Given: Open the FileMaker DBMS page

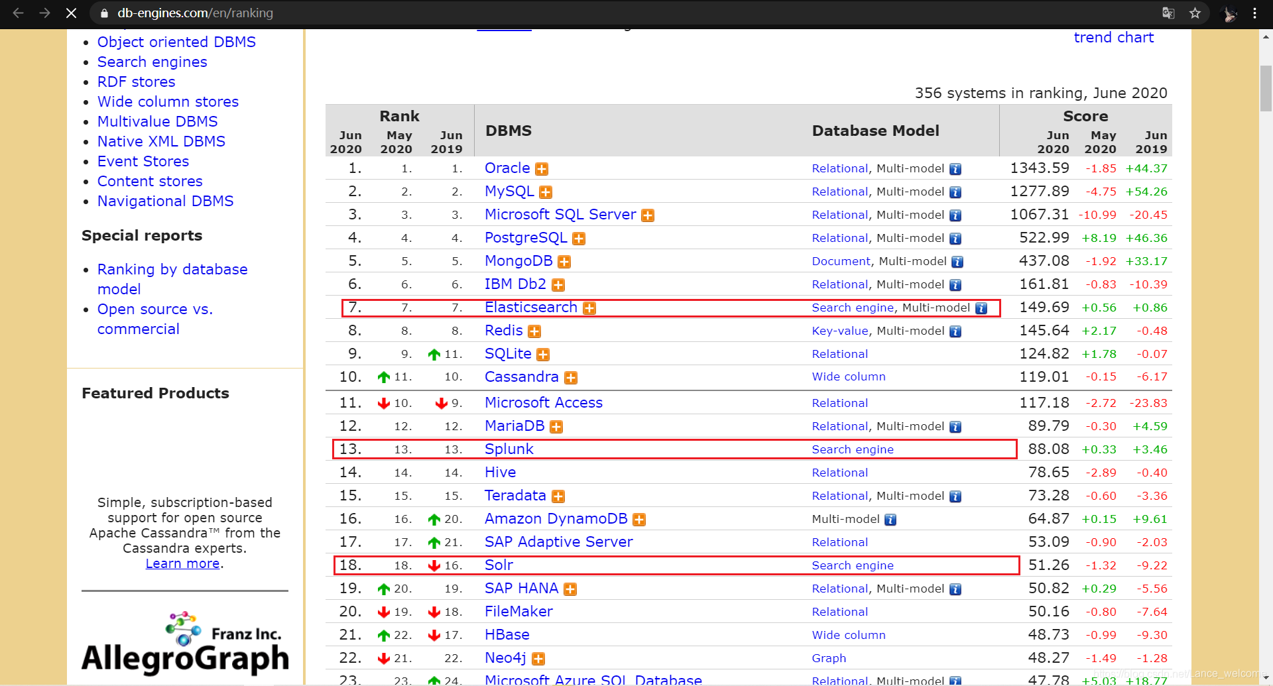Looking at the screenshot, I should (518, 611).
